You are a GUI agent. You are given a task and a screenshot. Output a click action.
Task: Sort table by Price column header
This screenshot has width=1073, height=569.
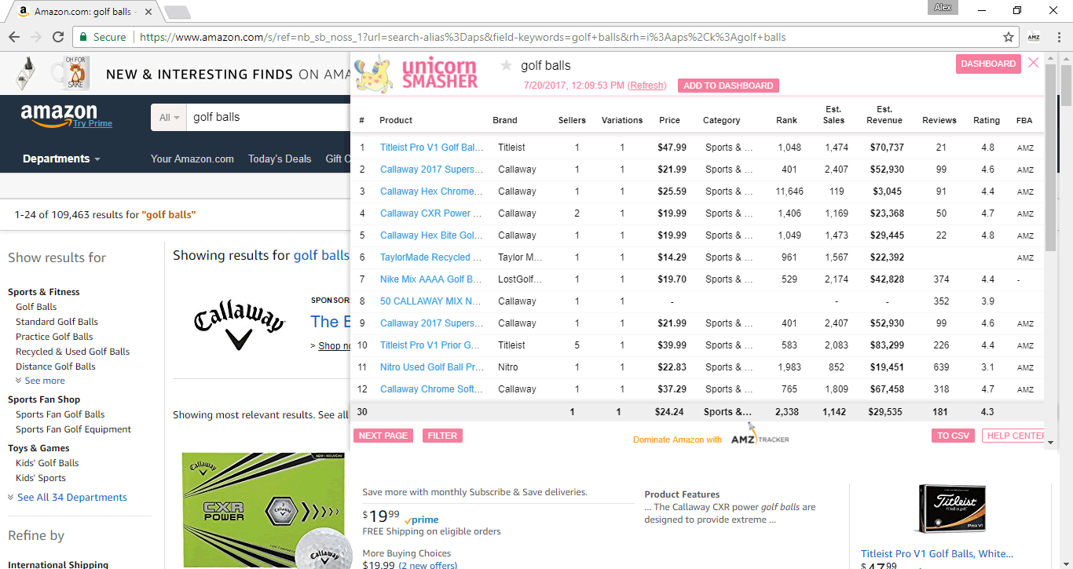click(x=670, y=120)
